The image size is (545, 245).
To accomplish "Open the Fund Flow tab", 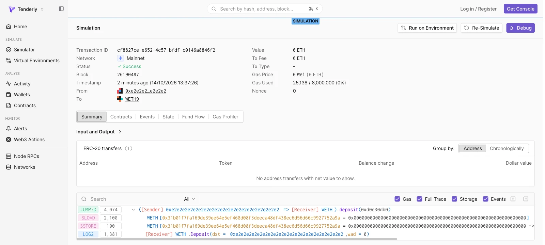I will coord(193,117).
